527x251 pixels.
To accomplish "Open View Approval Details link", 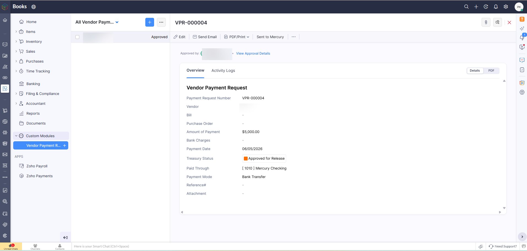I will pyautogui.click(x=253, y=53).
